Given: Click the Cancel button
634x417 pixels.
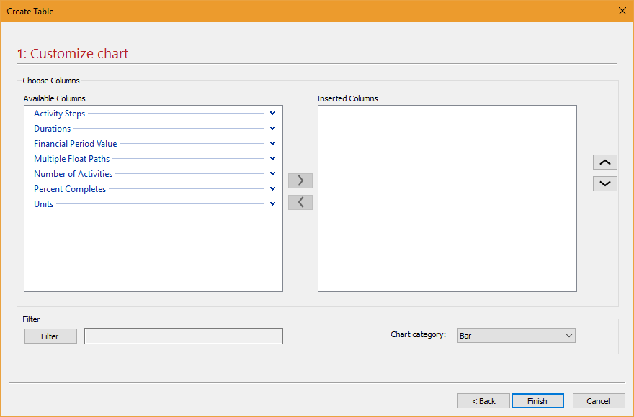Looking at the screenshot, I should pyautogui.click(x=599, y=400).
